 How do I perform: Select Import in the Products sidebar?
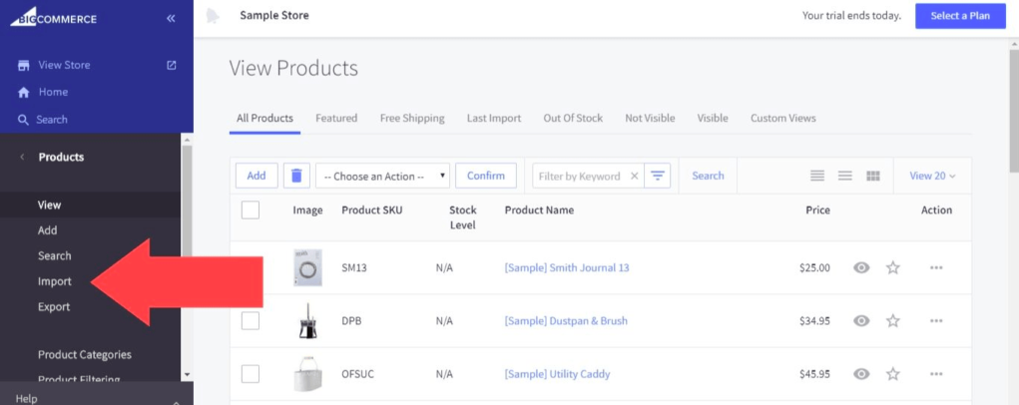(55, 281)
